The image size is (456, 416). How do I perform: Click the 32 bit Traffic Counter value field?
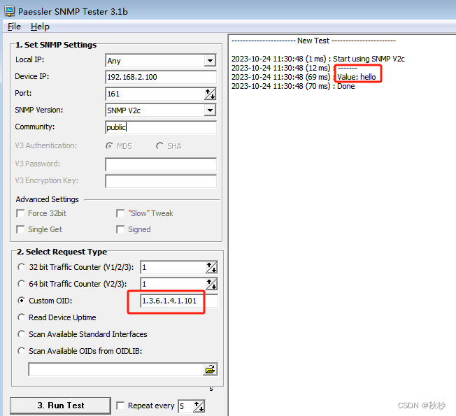(x=173, y=268)
